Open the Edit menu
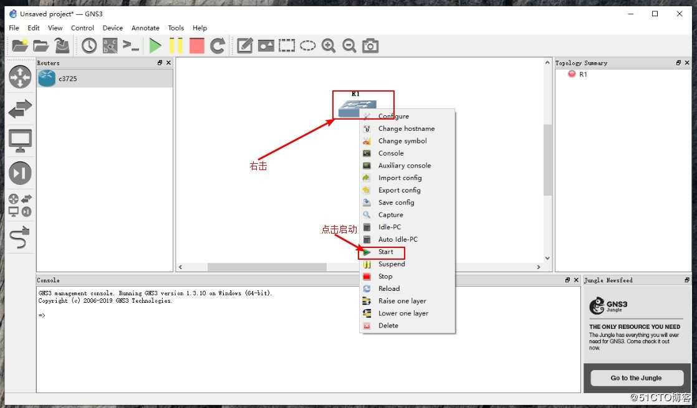The image size is (697, 408). [x=33, y=27]
